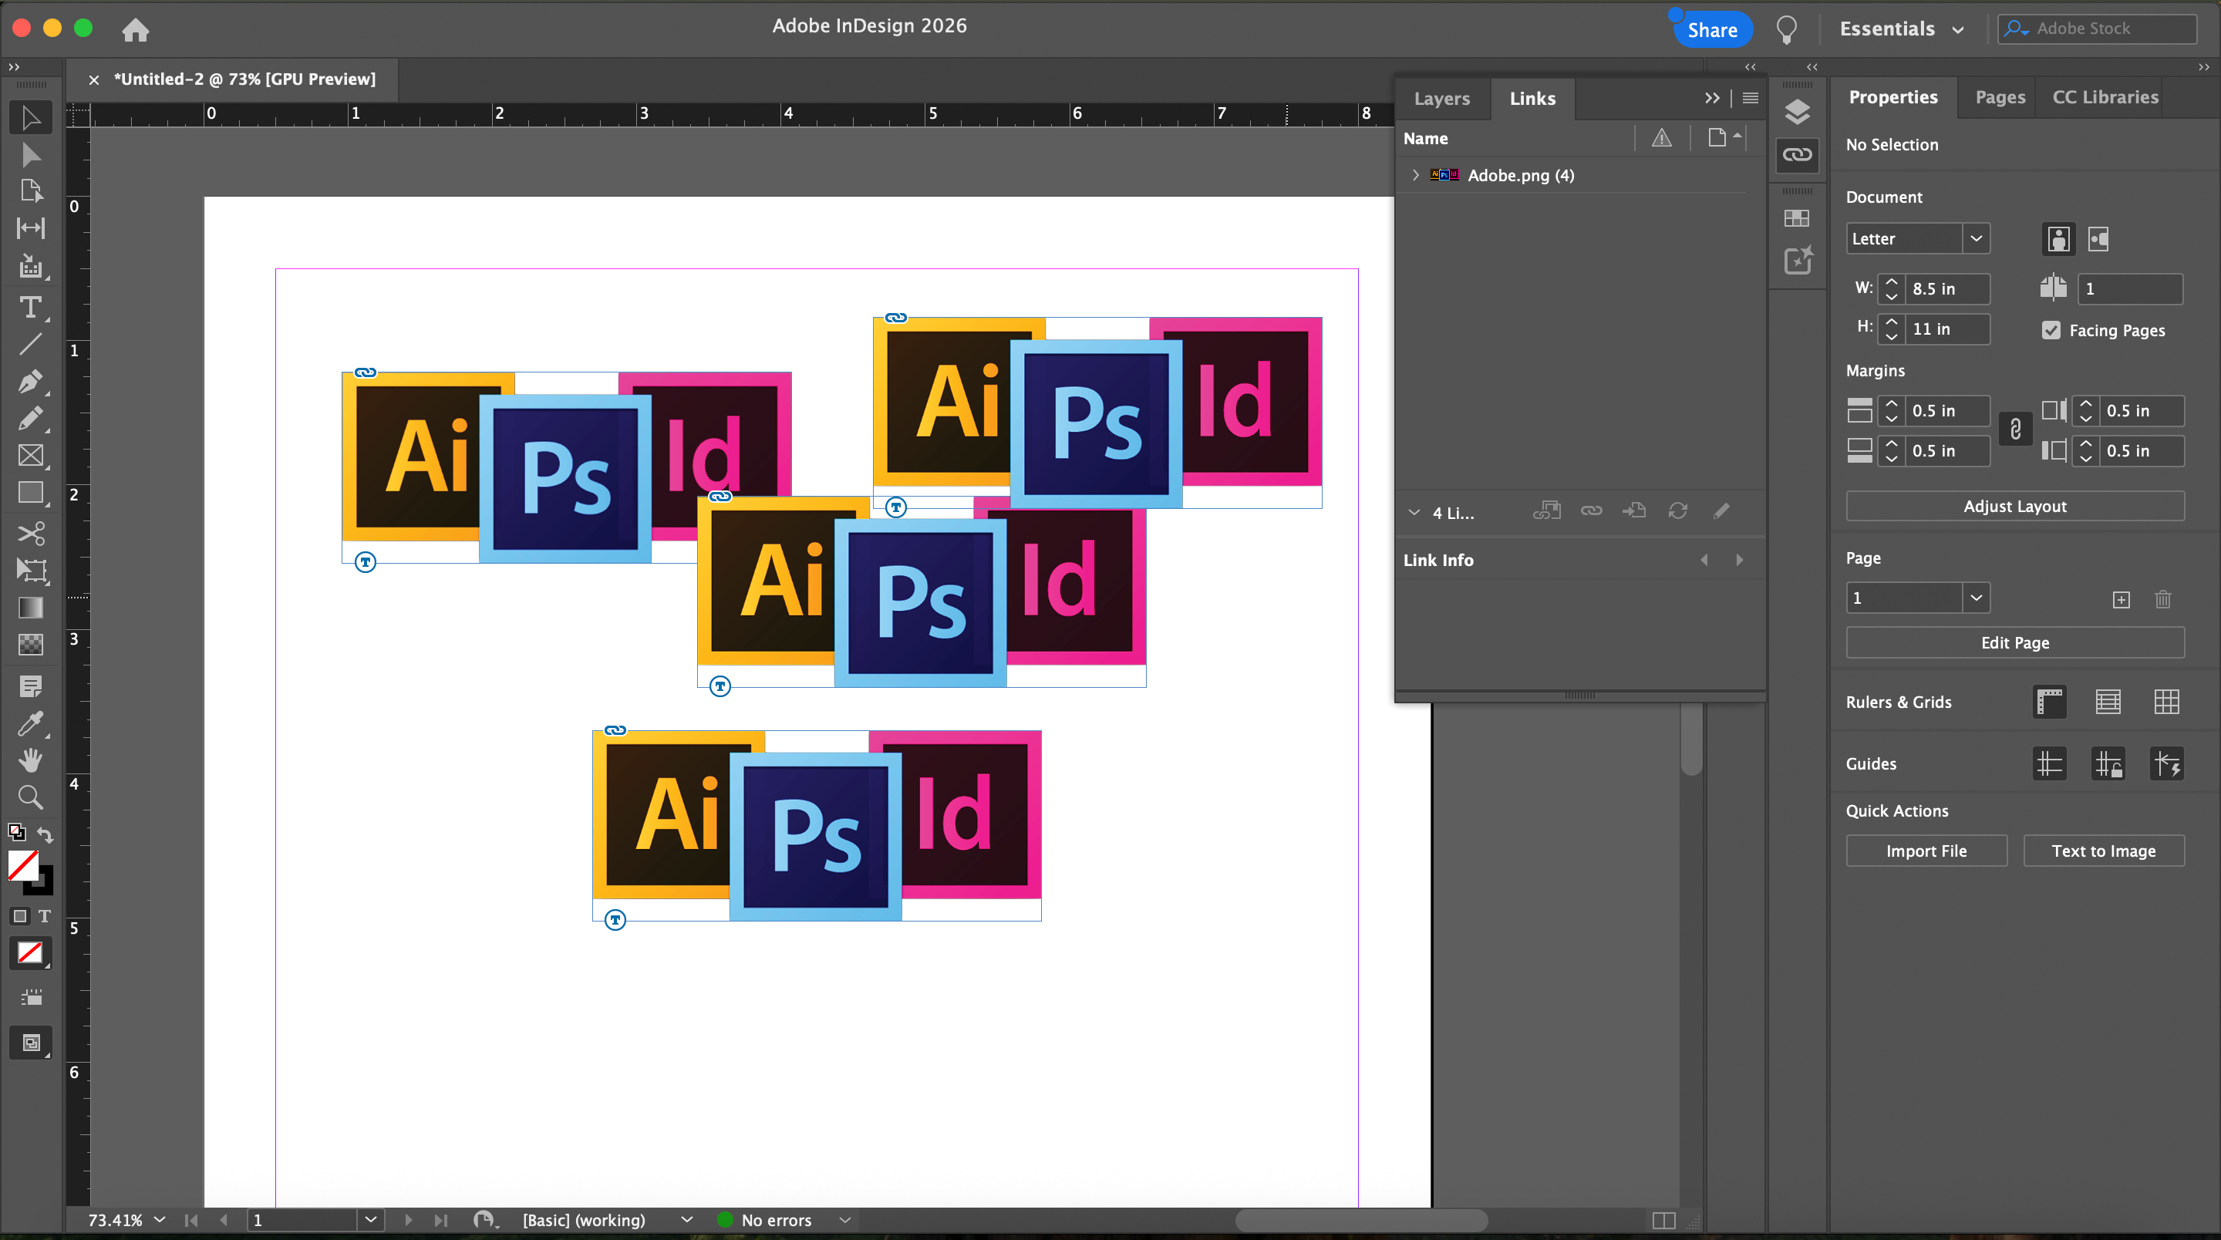Select the Hand tool
The height and width of the screenshot is (1240, 2221).
[30, 760]
